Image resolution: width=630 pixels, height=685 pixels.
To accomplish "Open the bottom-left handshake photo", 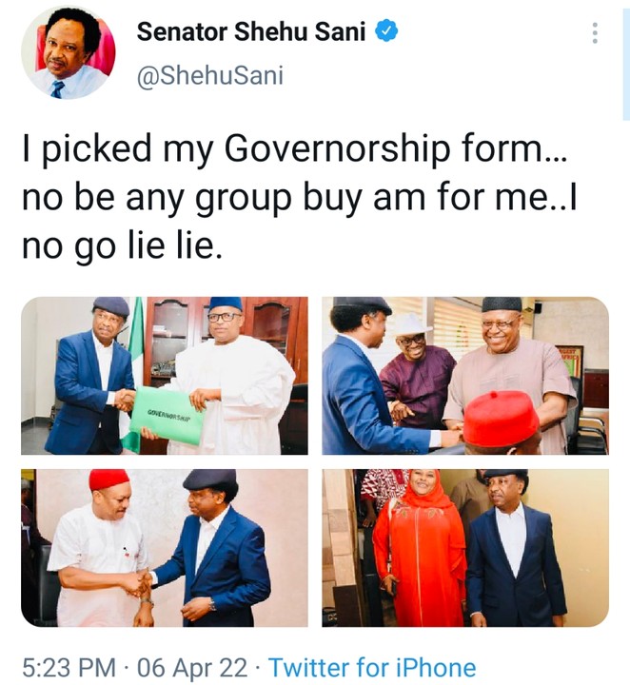I will pos(165,547).
